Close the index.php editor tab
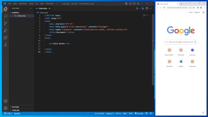Screen dimensions: 208x117 click(49, 8)
